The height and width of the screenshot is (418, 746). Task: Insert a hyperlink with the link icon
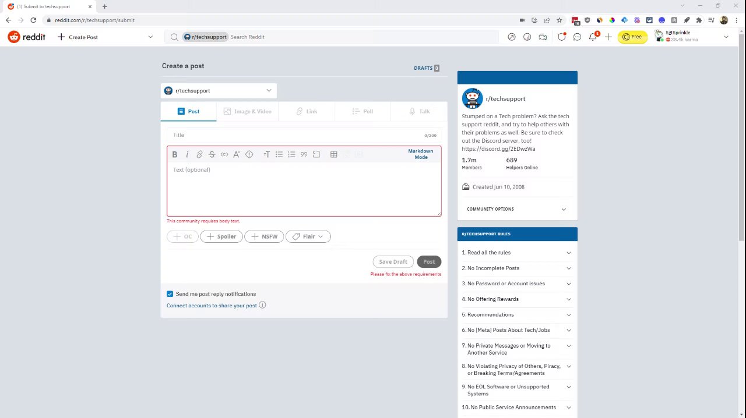click(x=199, y=154)
